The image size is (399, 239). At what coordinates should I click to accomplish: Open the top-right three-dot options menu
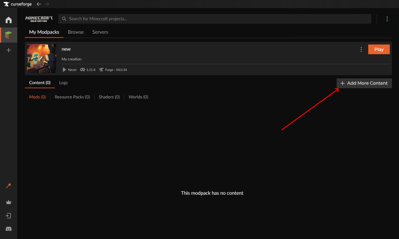point(387,19)
